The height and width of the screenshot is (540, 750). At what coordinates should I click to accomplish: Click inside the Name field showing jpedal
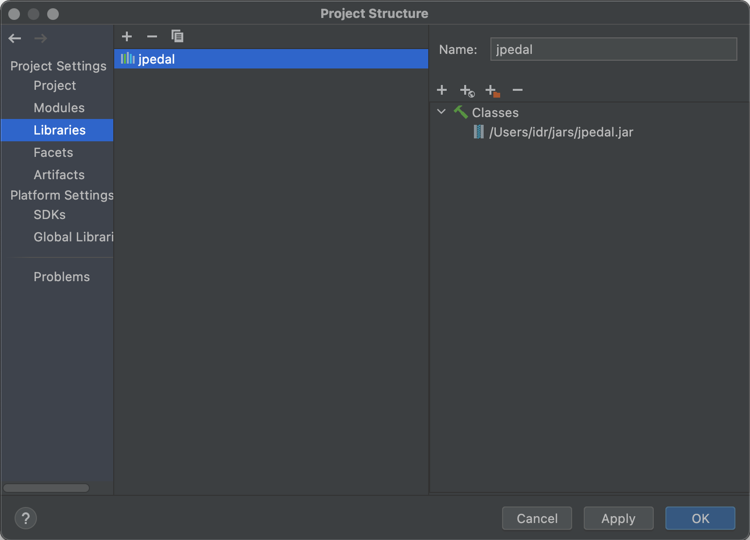[613, 49]
